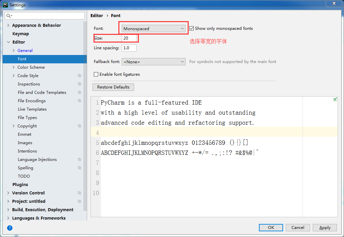Click the help question mark icon
Image resolution: width=344 pixels, height=237 pixels.
click(x=10, y=228)
